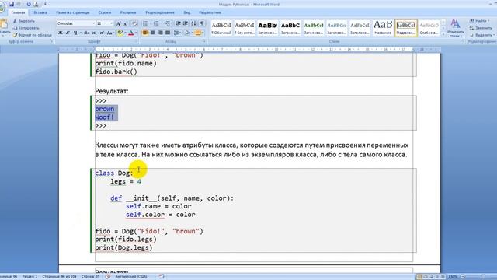This screenshot has height=280, width=497.
Task: Click the multilevel list icon
Action: 168,23
